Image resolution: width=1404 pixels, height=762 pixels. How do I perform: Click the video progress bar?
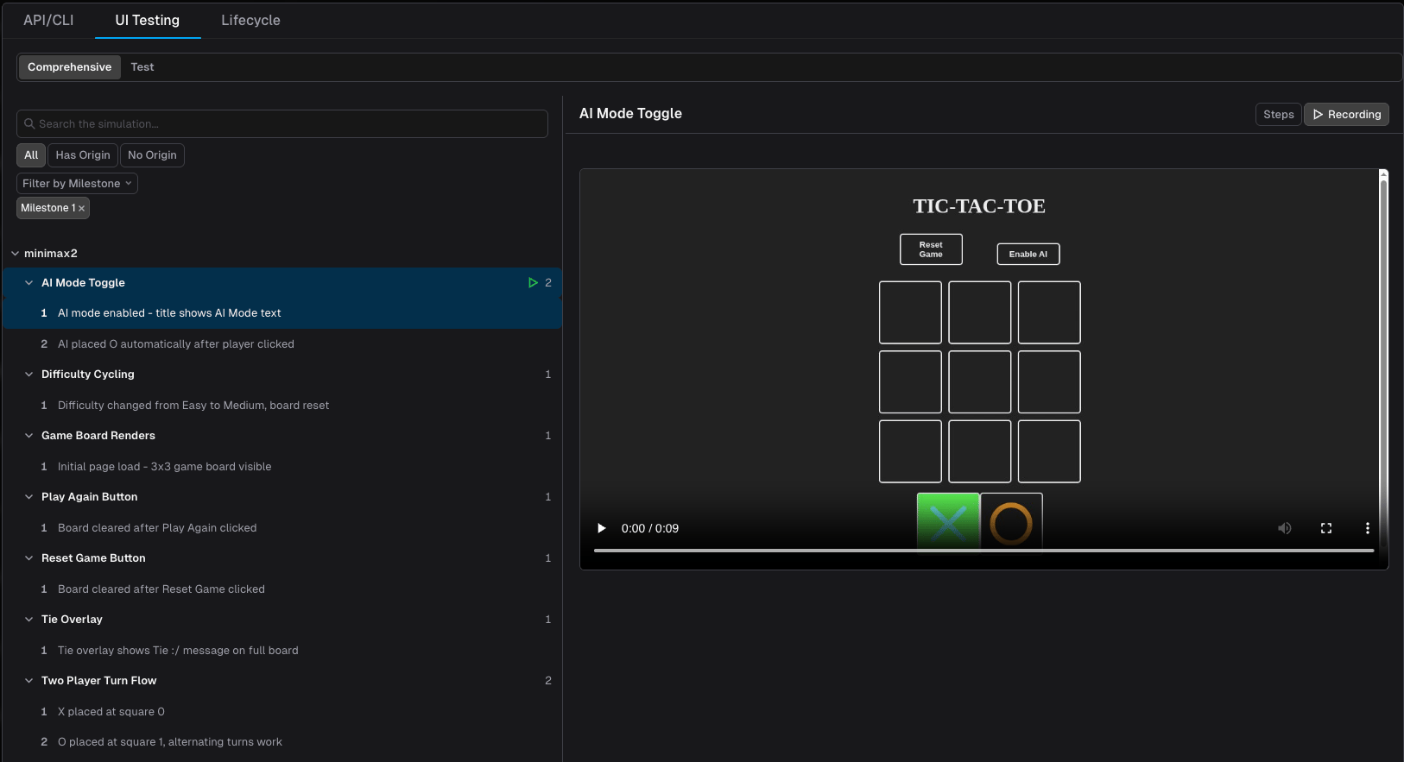click(x=983, y=551)
